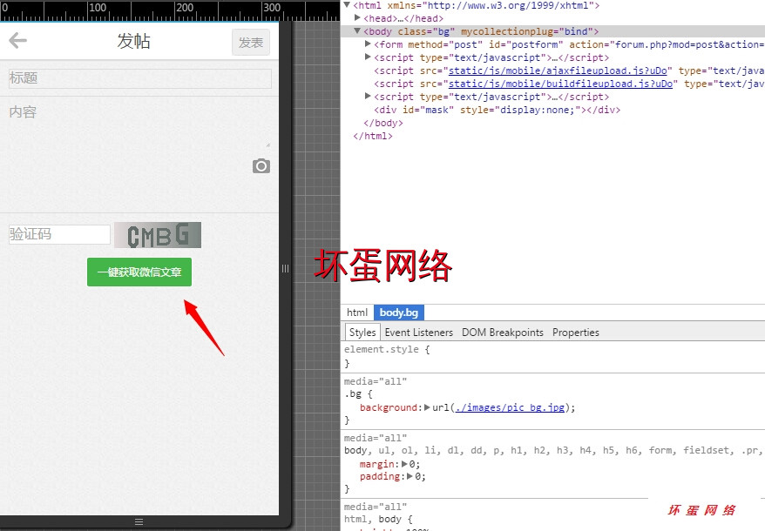765x531 pixels.
Task: Click the 发帖 page title text
Action: pos(133,41)
